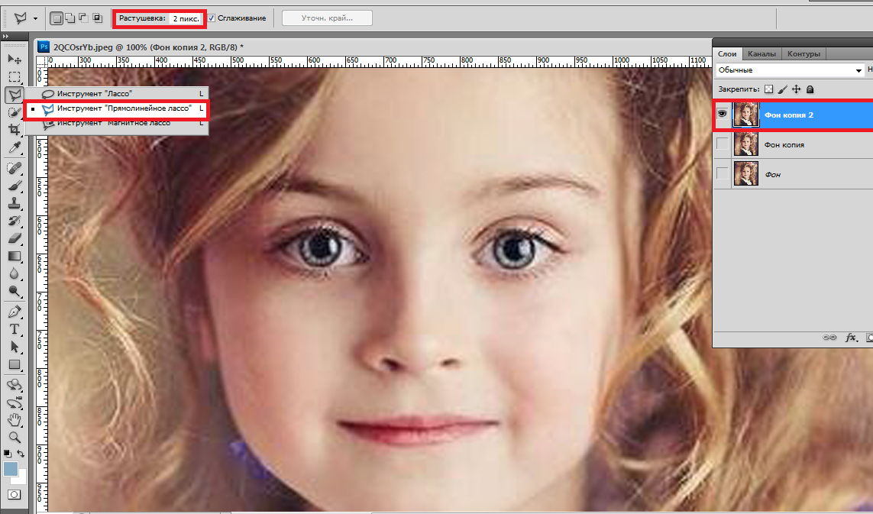Open the foreground color picker
Screen dimensions: 873x514
tap(10, 469)
